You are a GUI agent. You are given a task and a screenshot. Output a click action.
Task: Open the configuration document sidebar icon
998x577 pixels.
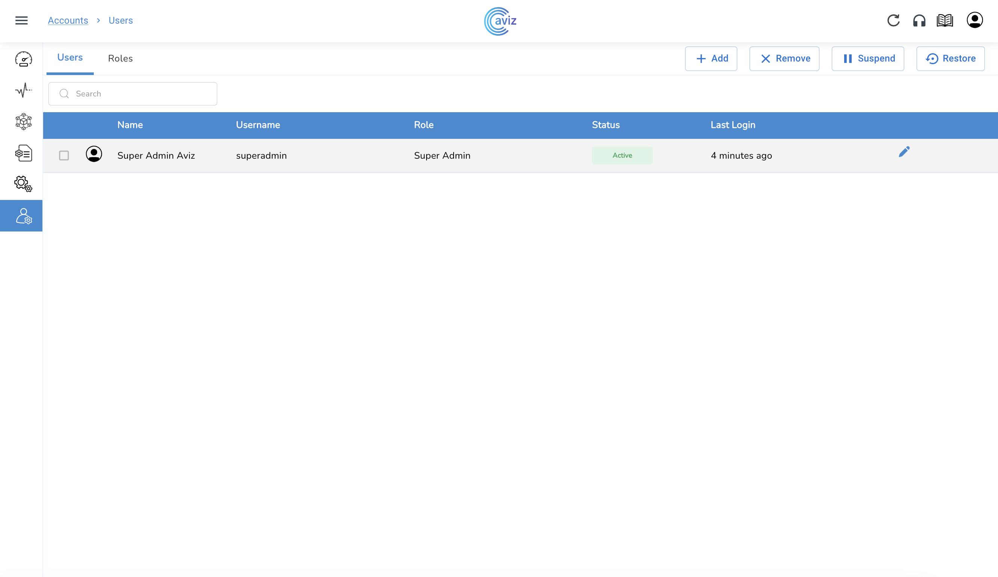point(23,153)
